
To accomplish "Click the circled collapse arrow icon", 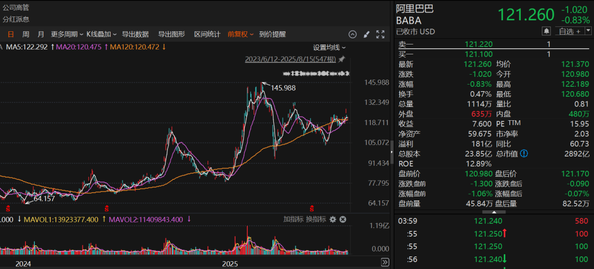I will (x=354, y=34).
